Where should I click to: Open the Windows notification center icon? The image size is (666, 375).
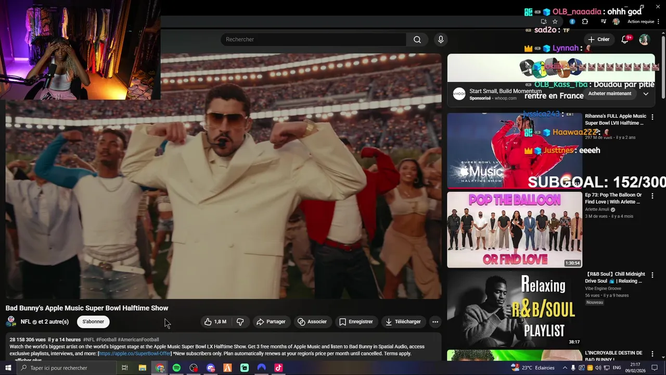pyautogui.click(x=655, y=368)
